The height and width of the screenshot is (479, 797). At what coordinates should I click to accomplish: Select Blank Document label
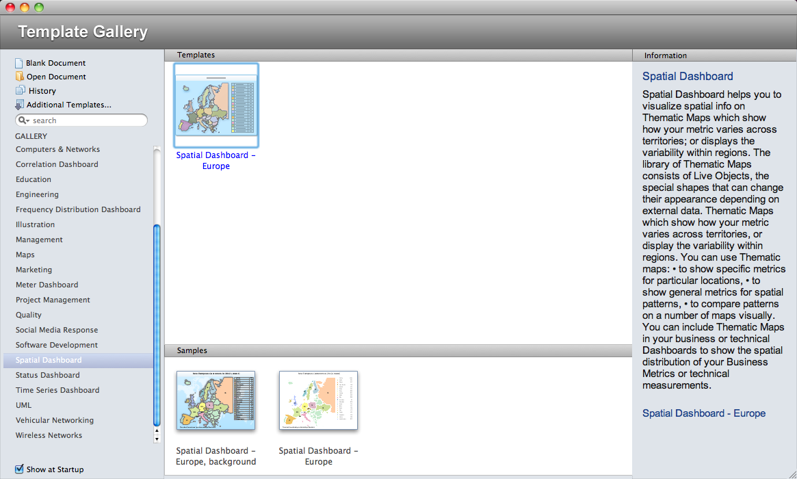56,63
